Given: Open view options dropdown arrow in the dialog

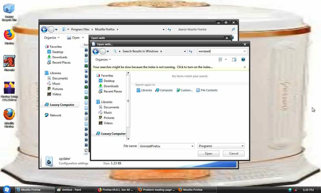Looking at the screenshot, I should point(226,60).
